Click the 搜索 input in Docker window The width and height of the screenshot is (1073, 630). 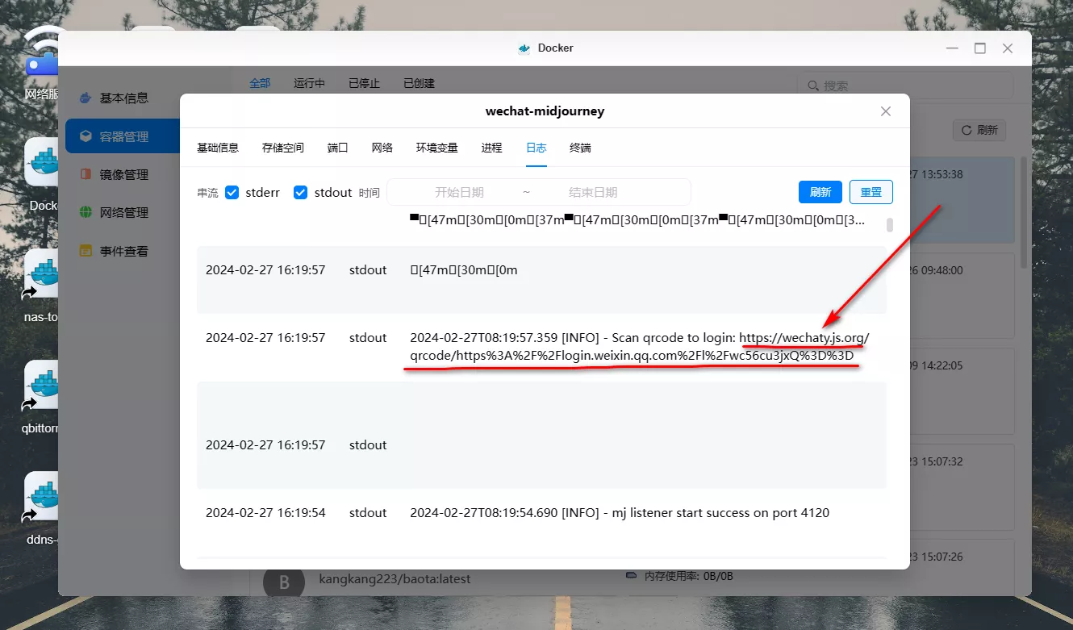[905, 86]
